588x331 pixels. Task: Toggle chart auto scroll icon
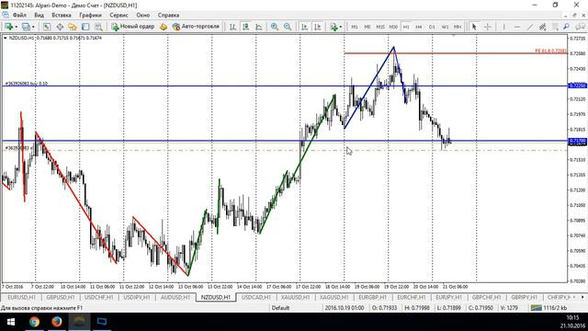click(304, 27)
